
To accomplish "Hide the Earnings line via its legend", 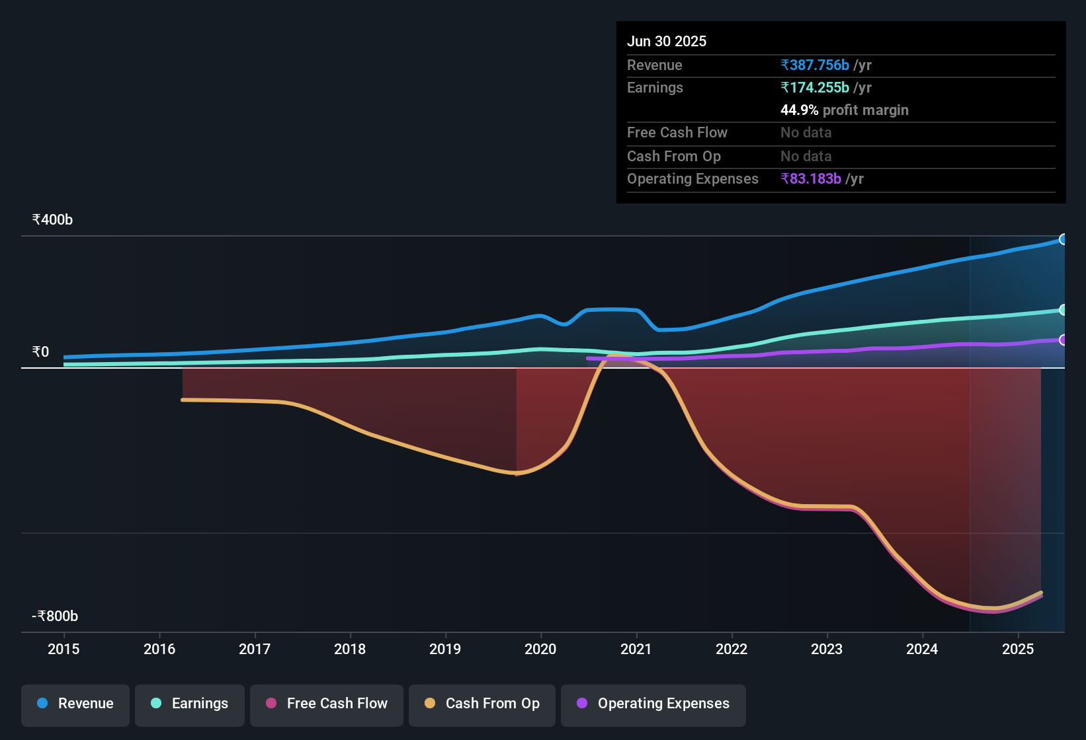I will tap(189, 704).
